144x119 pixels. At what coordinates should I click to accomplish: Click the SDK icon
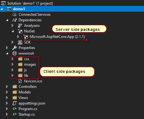(x=20, y=42)
